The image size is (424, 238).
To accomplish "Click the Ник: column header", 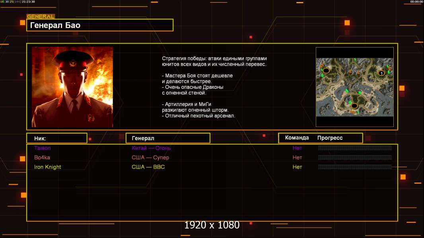I will coord(57,138).
